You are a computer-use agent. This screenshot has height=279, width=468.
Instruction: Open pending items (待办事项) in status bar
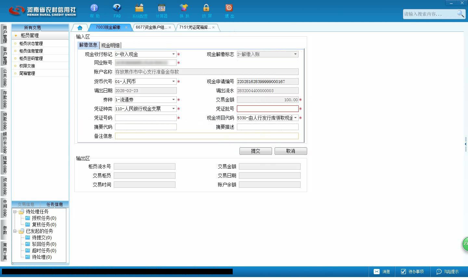coord(412,272)
